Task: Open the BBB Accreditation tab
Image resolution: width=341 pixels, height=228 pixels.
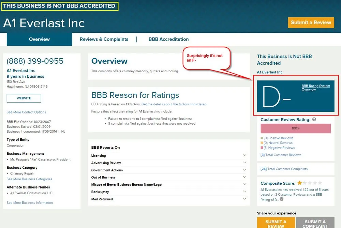Action: (168, 39)
